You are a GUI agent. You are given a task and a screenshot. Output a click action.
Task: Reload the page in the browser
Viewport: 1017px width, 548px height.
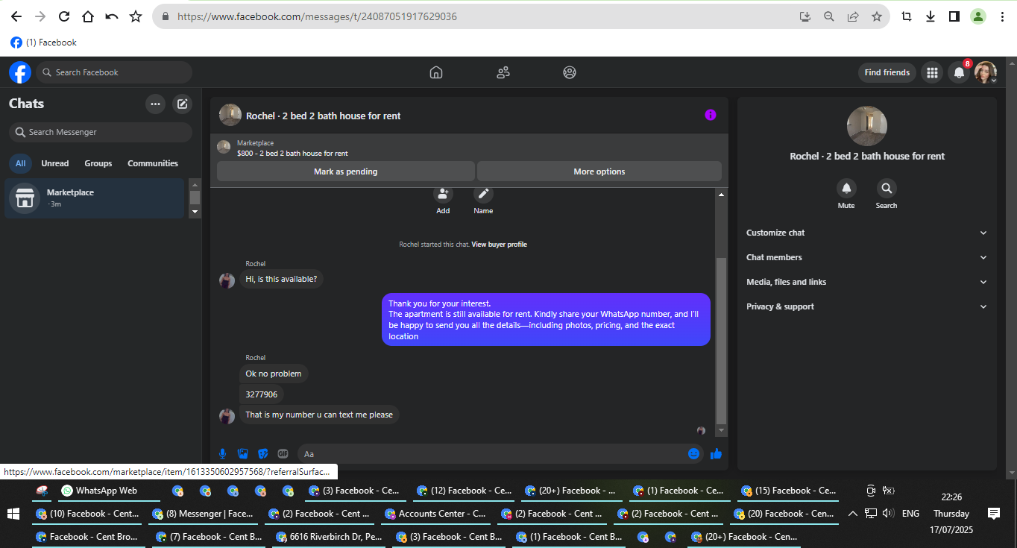64,16
